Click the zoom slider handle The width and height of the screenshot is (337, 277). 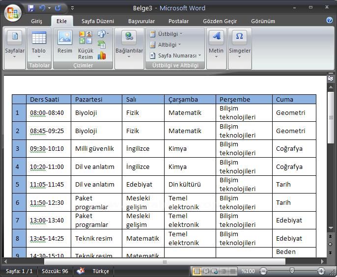pos(292,271)
